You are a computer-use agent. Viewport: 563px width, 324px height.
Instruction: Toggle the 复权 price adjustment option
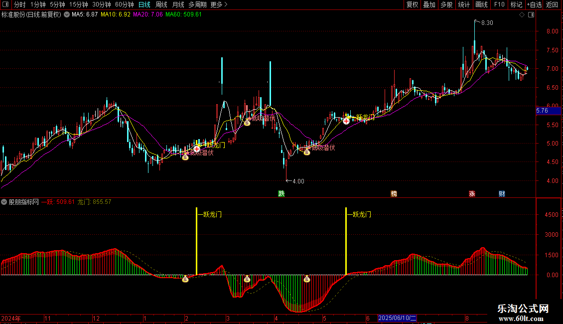[x=412, y=5]
